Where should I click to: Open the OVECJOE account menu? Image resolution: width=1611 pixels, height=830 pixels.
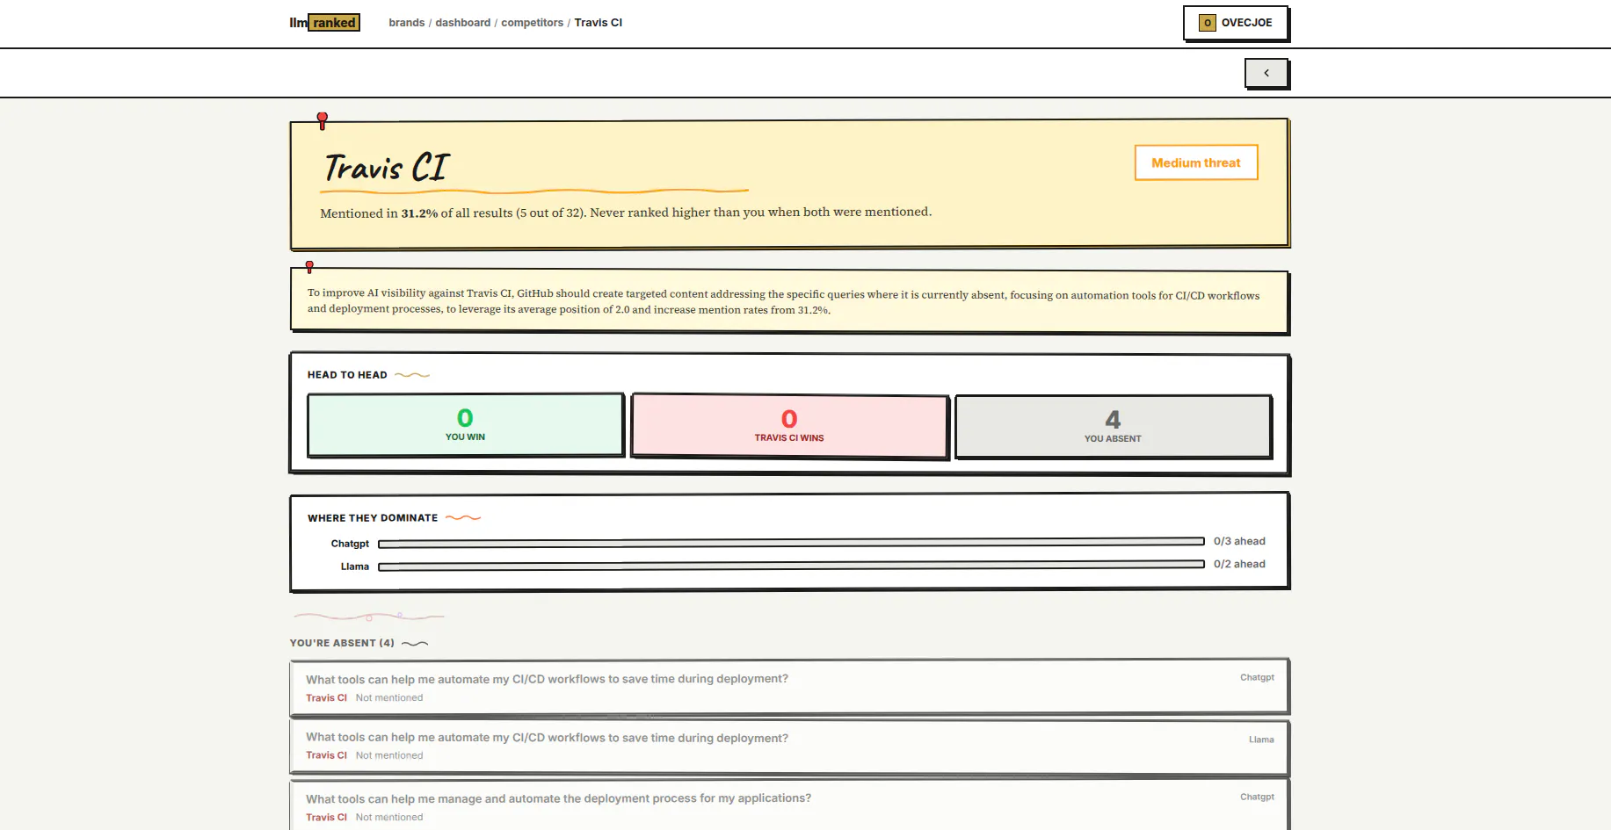pos(1235,23)
